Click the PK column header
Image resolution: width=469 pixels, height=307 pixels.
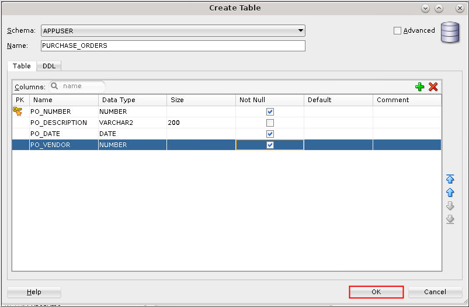coord(20,100)
